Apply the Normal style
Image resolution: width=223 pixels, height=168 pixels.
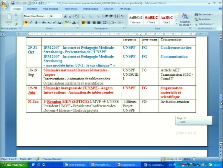coord(135,19)
